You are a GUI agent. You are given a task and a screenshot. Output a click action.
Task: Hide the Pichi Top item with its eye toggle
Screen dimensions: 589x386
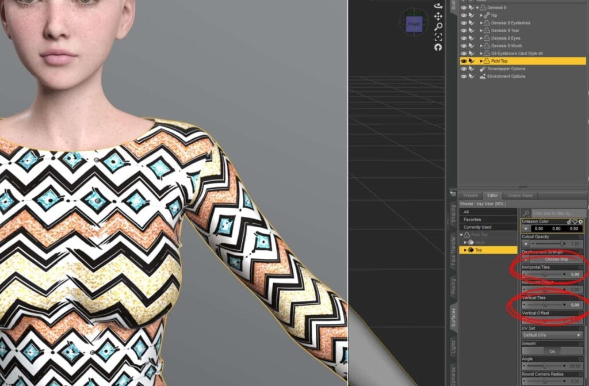point(464,61)
